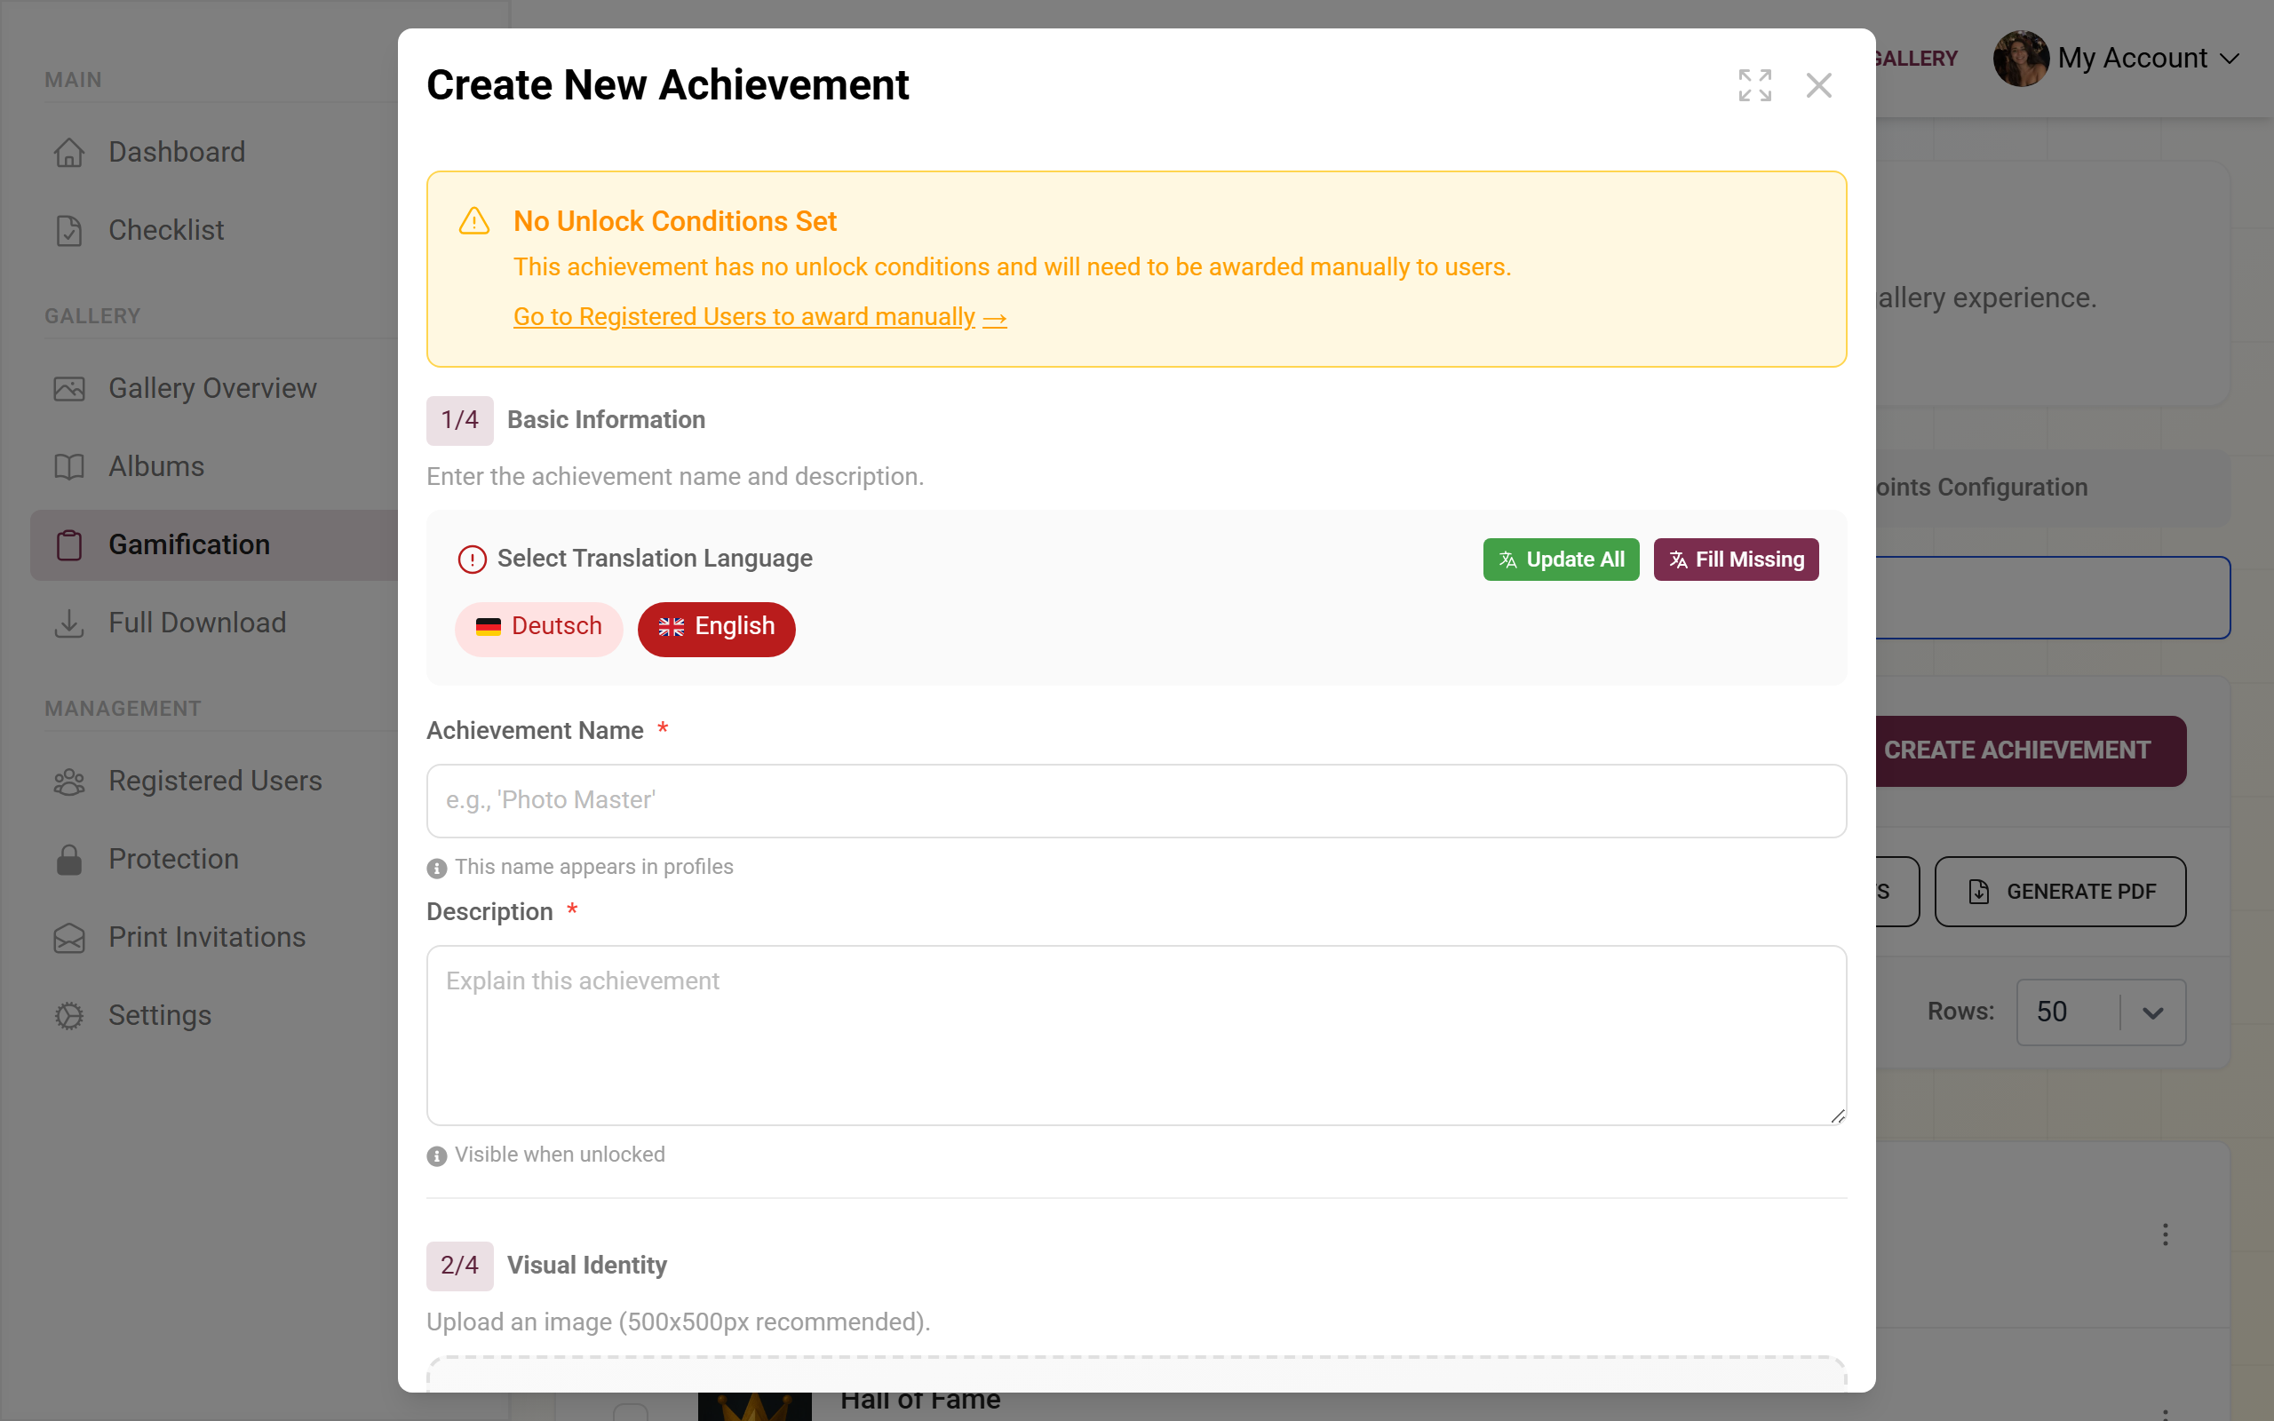
Task: Click the Full Download arrow icon
Action: (x=68, y=623)
